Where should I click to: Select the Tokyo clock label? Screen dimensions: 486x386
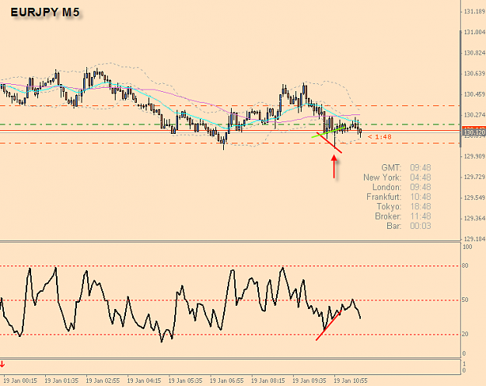pos(389,206)
